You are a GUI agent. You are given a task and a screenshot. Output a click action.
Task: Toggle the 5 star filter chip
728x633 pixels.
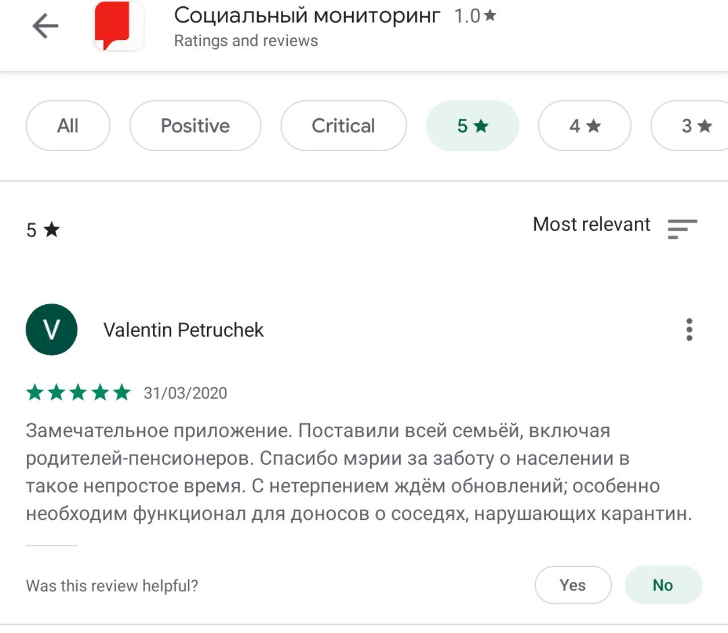472,126
